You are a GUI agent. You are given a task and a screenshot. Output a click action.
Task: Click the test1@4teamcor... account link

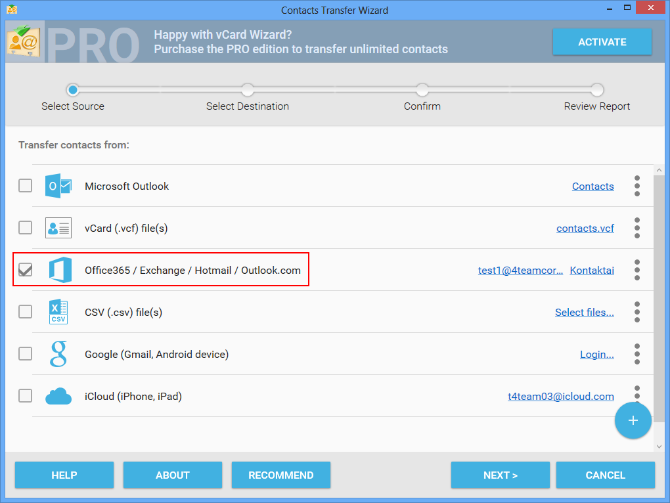pos(520,271)
